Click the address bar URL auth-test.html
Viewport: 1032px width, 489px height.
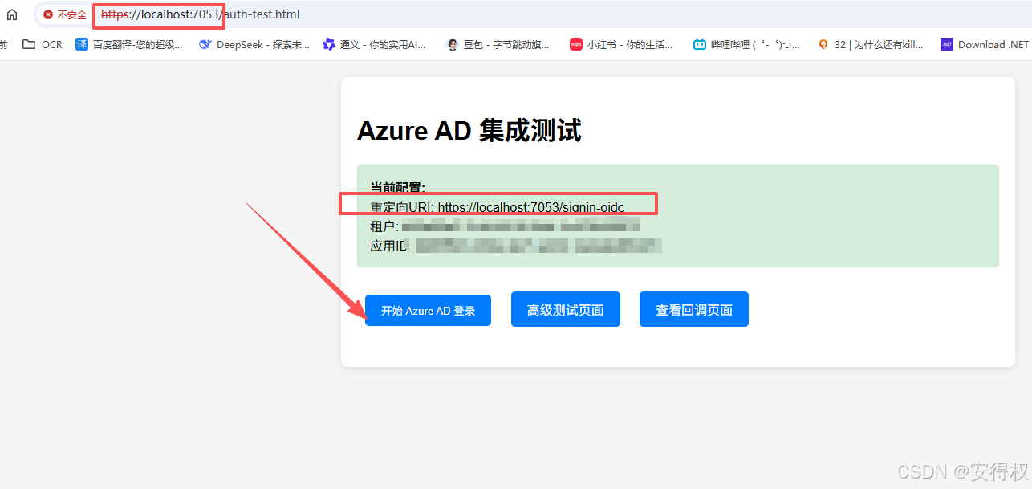click(x=201, y=14)
